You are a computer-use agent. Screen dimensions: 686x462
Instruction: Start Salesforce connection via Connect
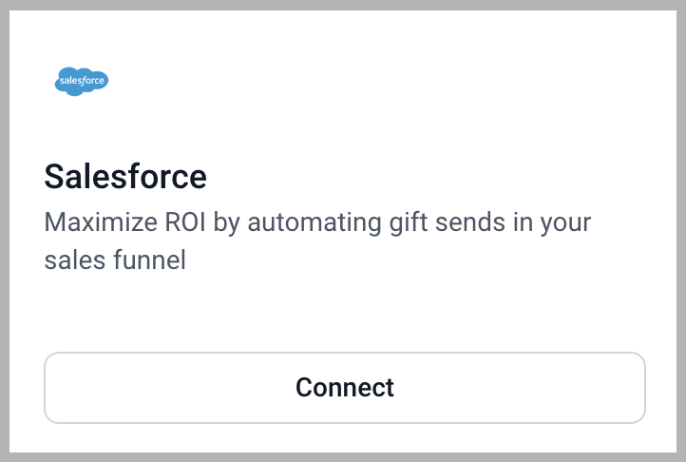[x=345, y=388]
